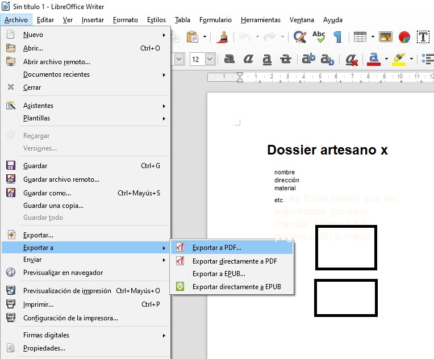
Task: Click Exportar... menu entry
Action: tap(86, 235)
